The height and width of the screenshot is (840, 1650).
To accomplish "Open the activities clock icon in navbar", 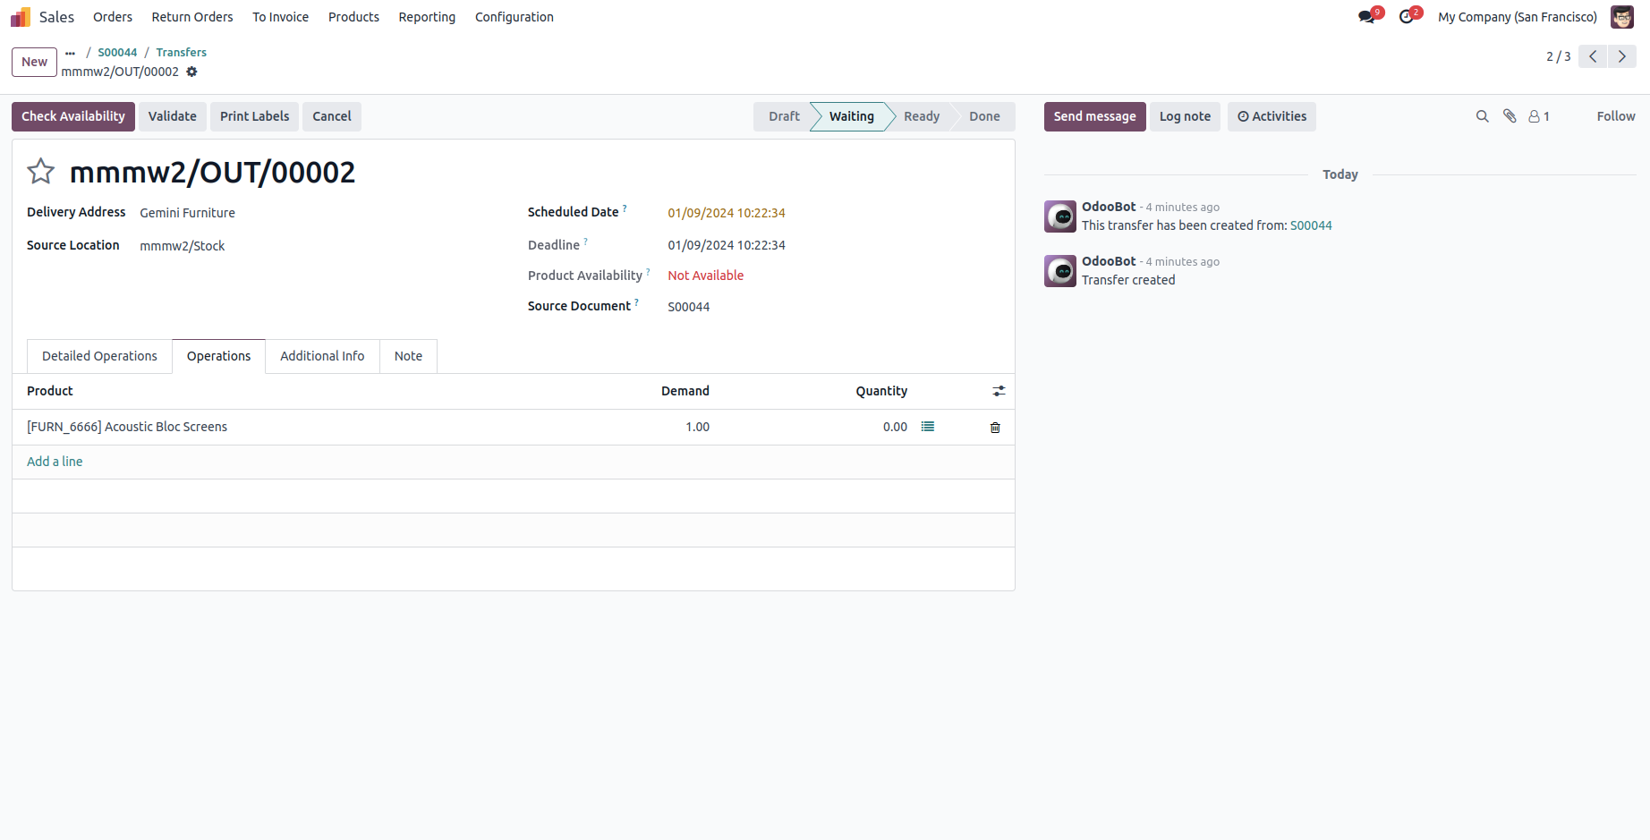I will [1407, 17].
